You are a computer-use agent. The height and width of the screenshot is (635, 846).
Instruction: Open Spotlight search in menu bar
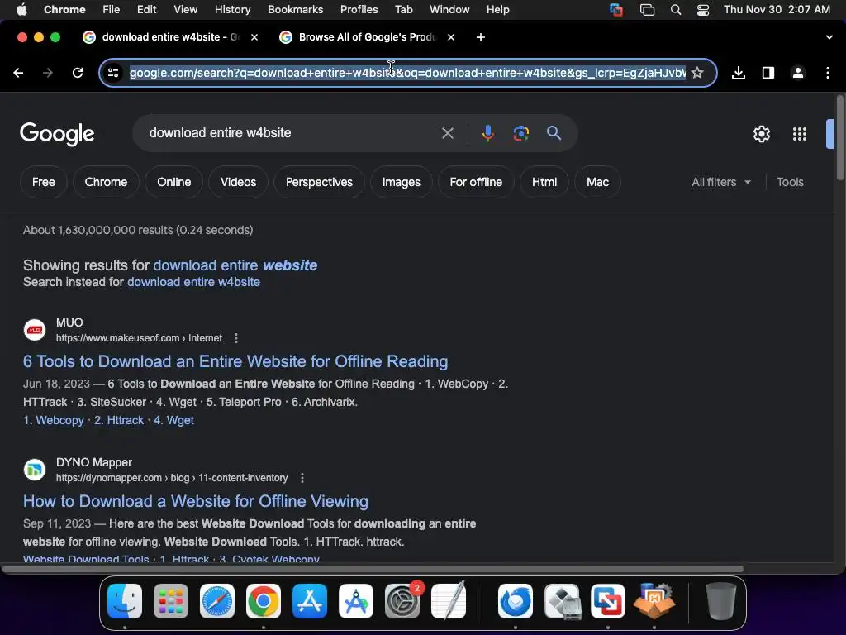(x=676, y=10)
